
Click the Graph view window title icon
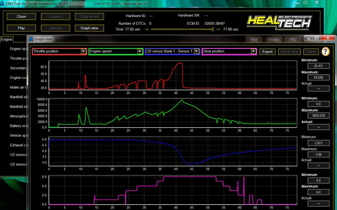[30, 39]
